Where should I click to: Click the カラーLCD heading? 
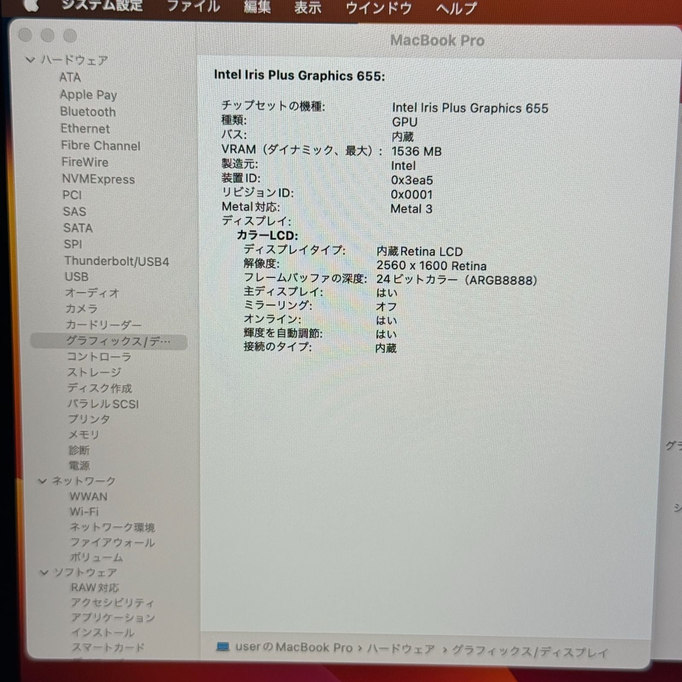267,235
